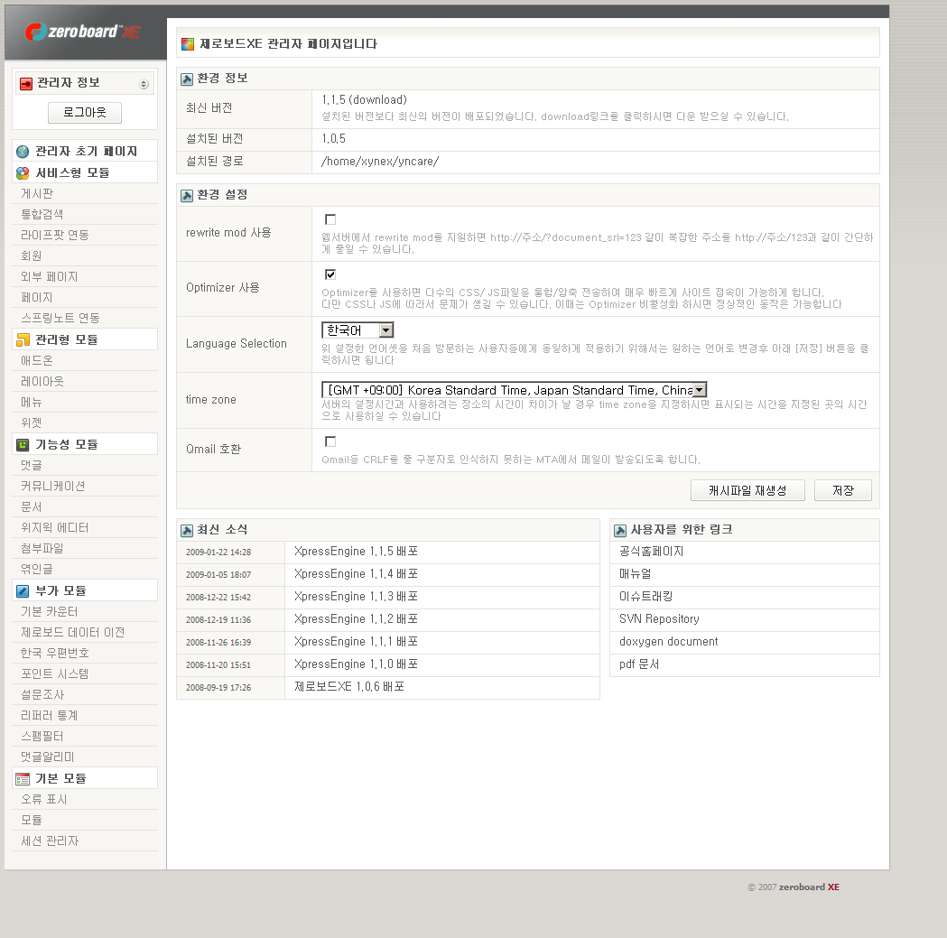Enable the rewrite mod checkbox
The height and width of the screenshot is (938, 947).
[x=330, y=219]
